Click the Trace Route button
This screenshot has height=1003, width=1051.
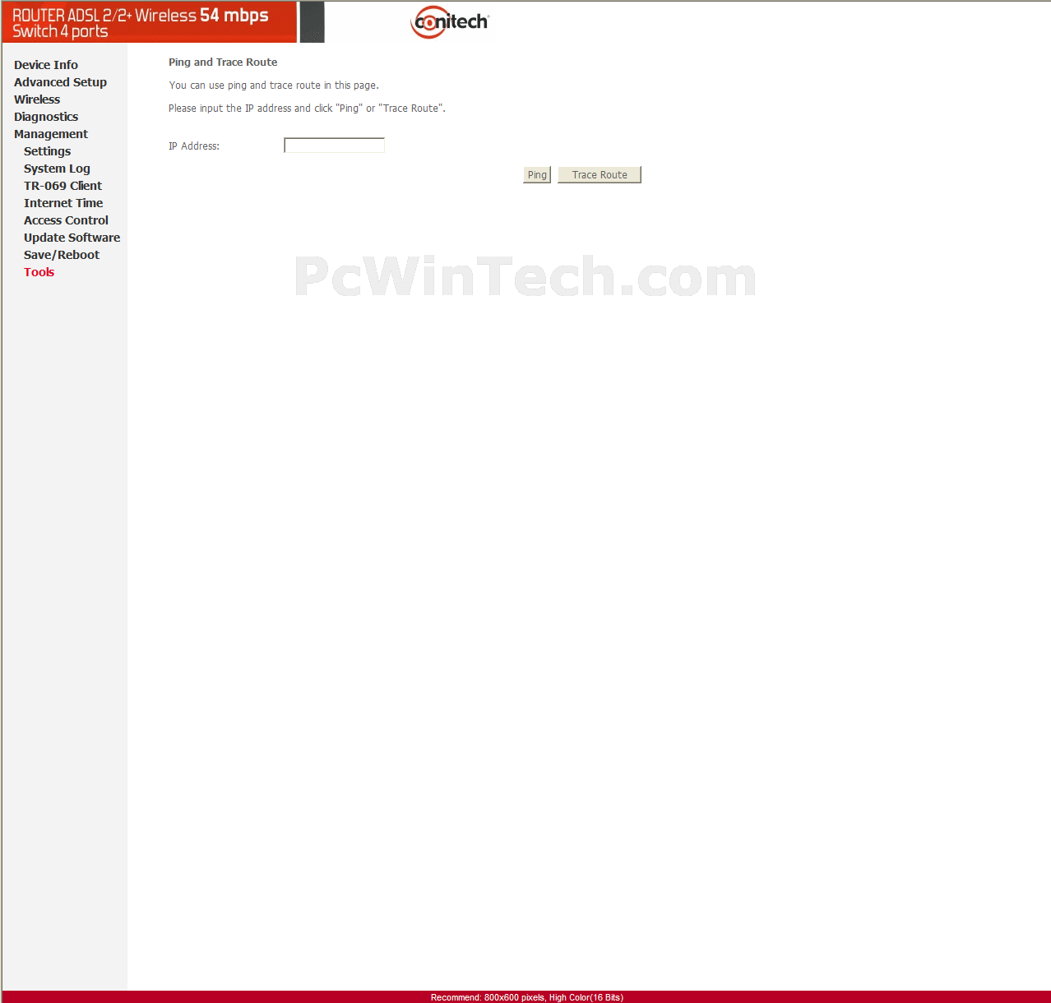pos(600,175)
